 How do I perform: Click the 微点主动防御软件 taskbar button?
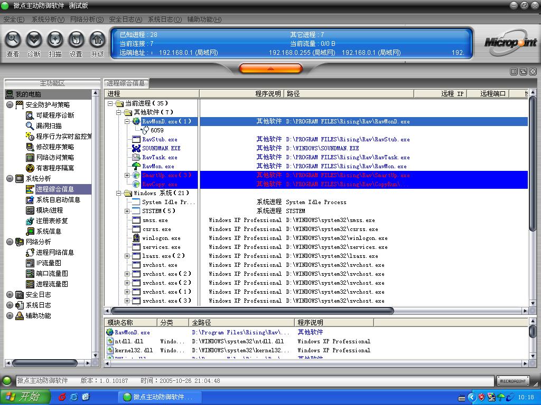pyautogui.click(x=159, y=397)
